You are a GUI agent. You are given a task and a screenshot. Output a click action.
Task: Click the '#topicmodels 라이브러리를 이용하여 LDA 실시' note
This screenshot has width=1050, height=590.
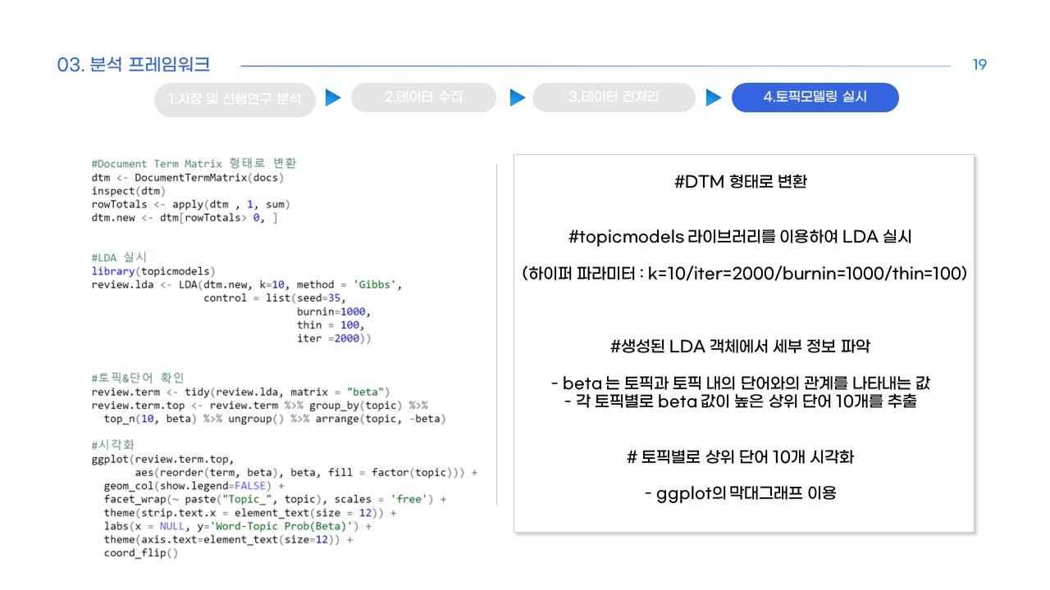pos(740,237)
